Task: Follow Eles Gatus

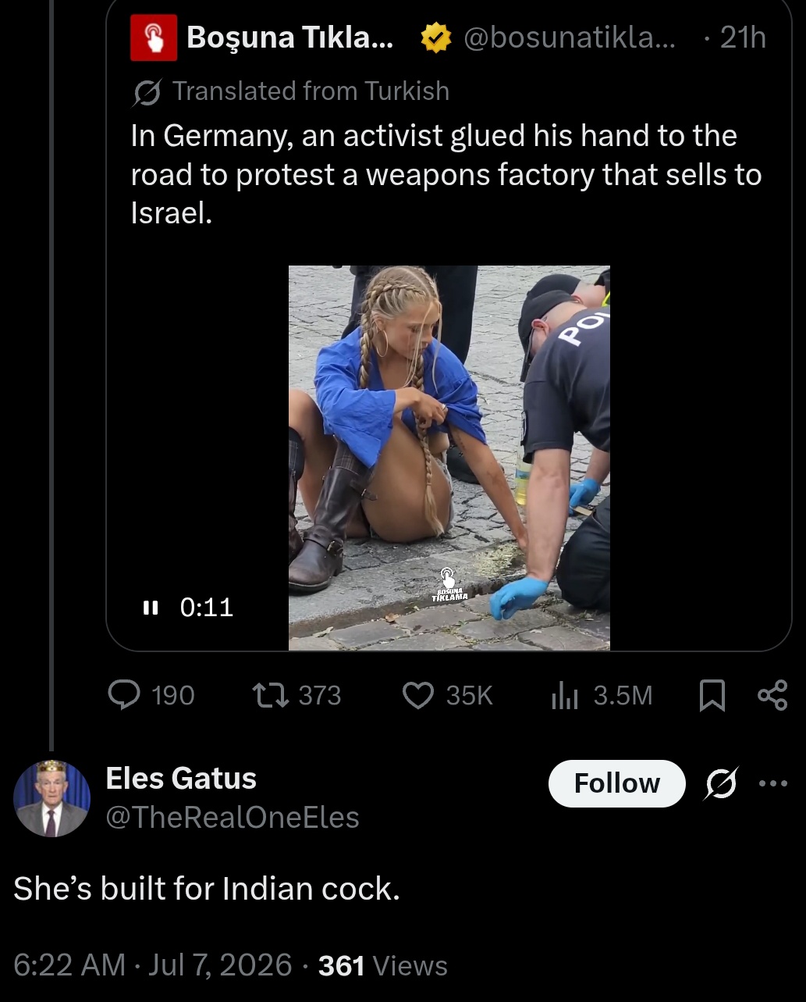Action: click(616, 783)
